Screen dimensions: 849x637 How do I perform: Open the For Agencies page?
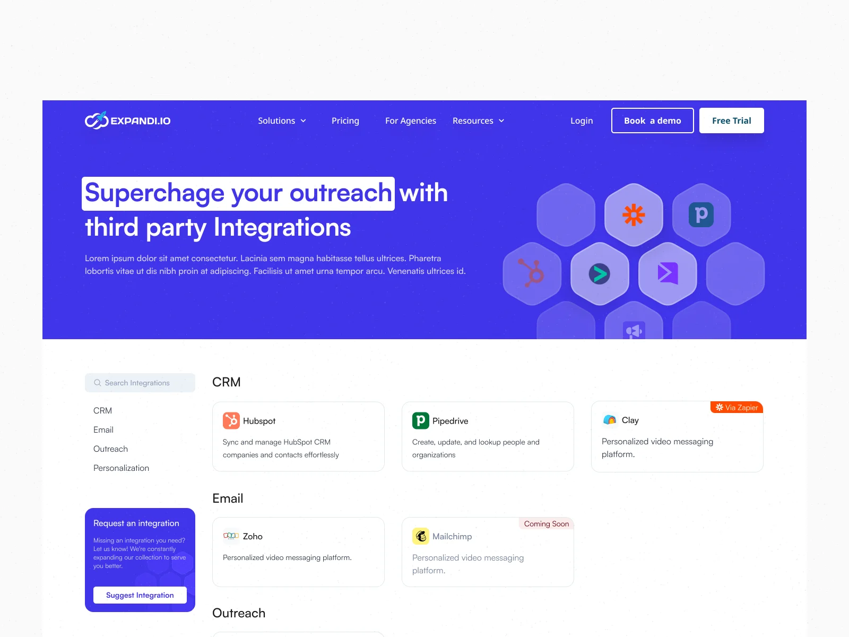pos(411,120)
